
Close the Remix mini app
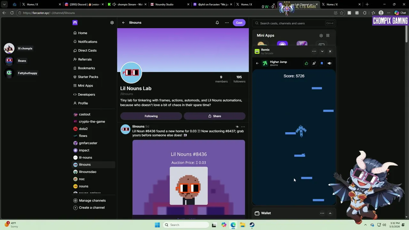[x=330, y=51]
